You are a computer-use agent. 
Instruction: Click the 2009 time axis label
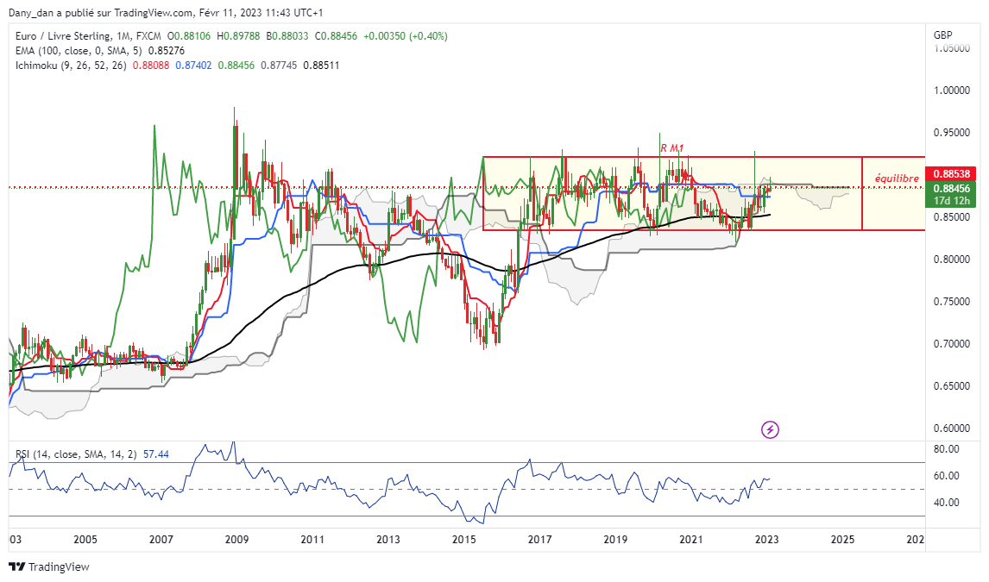[236, 540]
